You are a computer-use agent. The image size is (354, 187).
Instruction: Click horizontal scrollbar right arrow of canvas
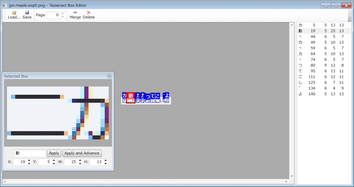tap(286, 181)
